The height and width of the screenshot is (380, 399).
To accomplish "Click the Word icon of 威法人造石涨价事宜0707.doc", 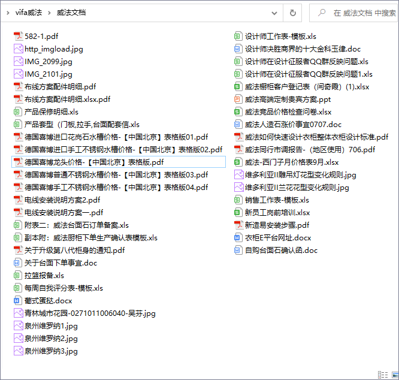I will tap(237, 125).
